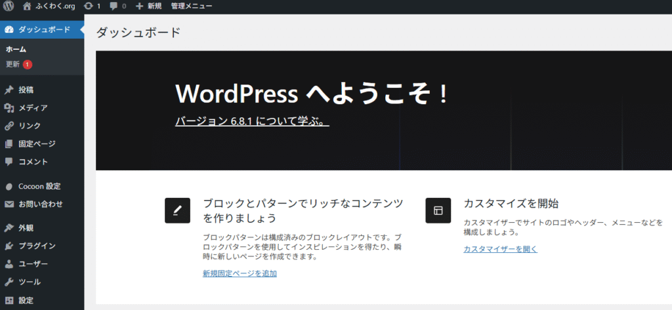Open the comments bubble in admin bar
Viewport: 672px width, 310px height.
114,7
